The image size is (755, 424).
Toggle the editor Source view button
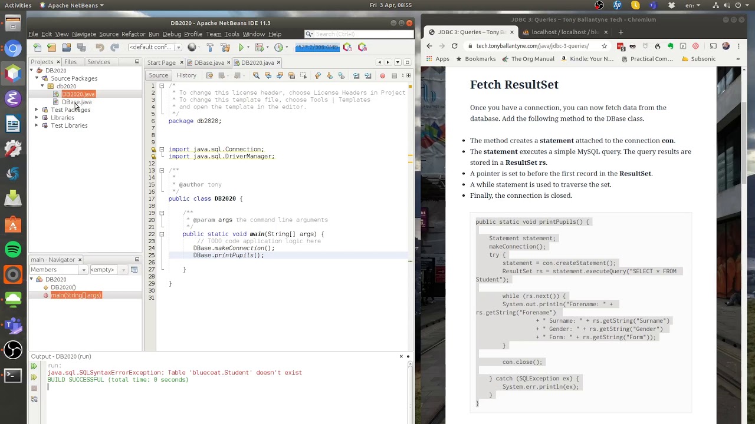pos(158,75)
